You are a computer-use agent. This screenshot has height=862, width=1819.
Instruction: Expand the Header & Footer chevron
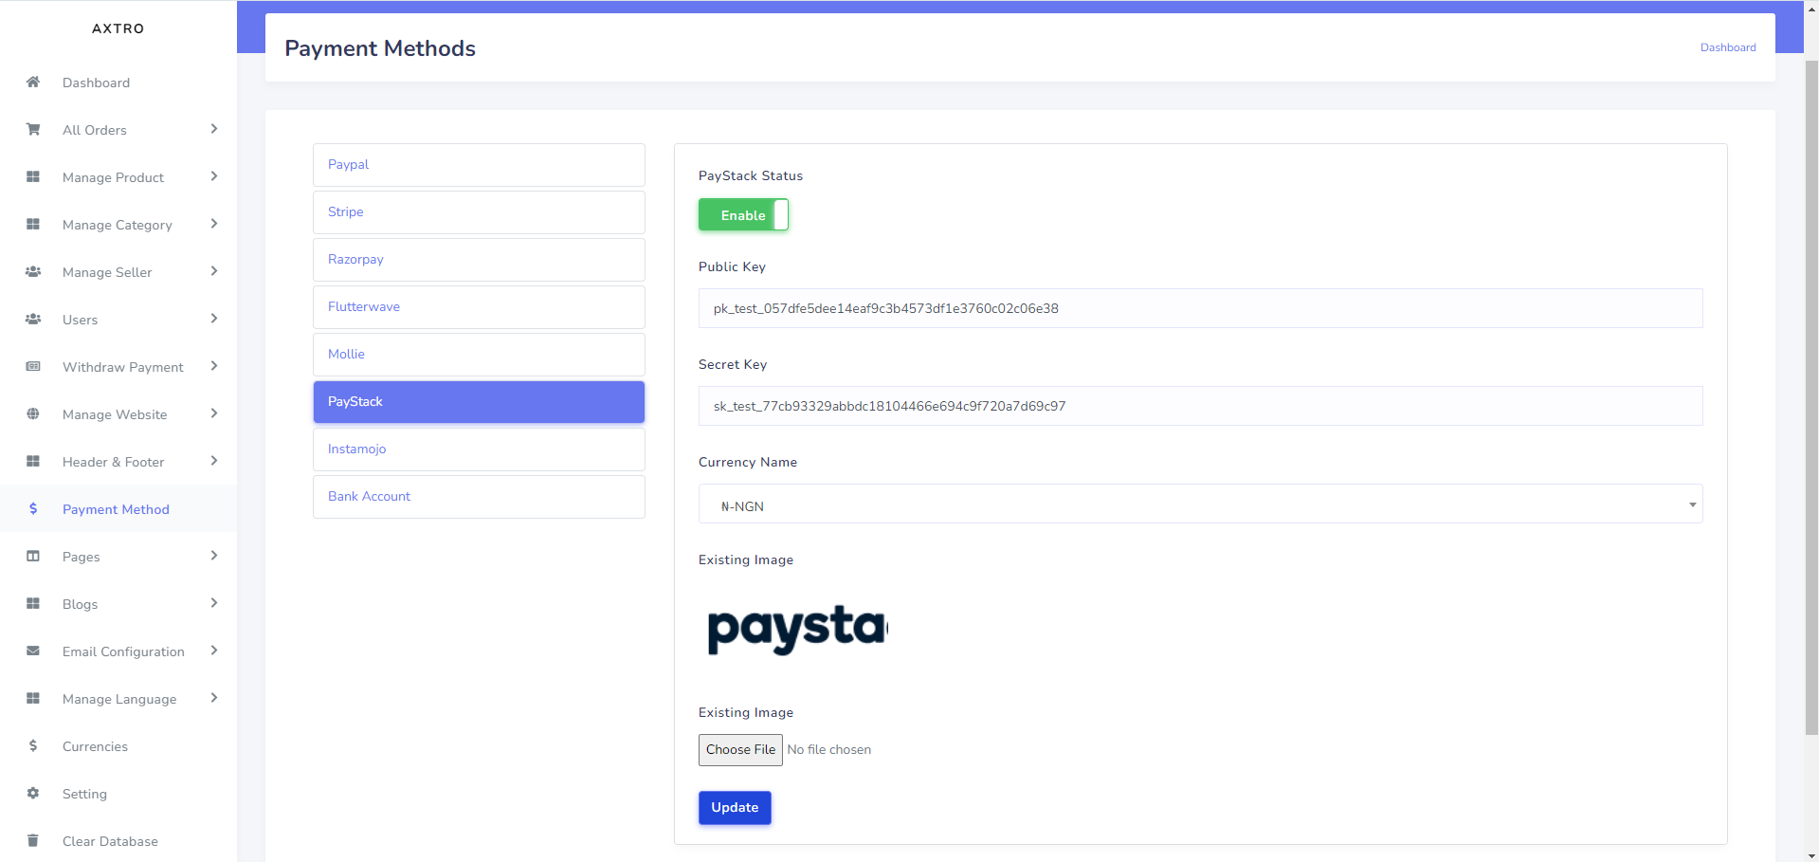pyautogui.click(x=214, y=461)
